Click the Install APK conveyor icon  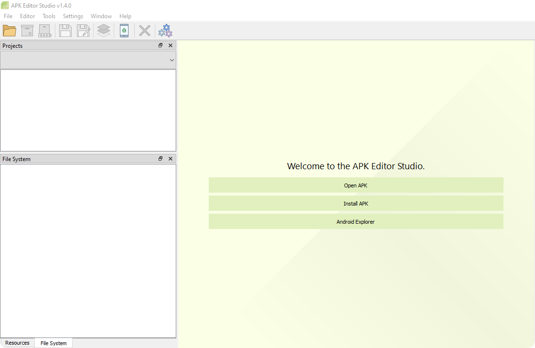[45, 31]
